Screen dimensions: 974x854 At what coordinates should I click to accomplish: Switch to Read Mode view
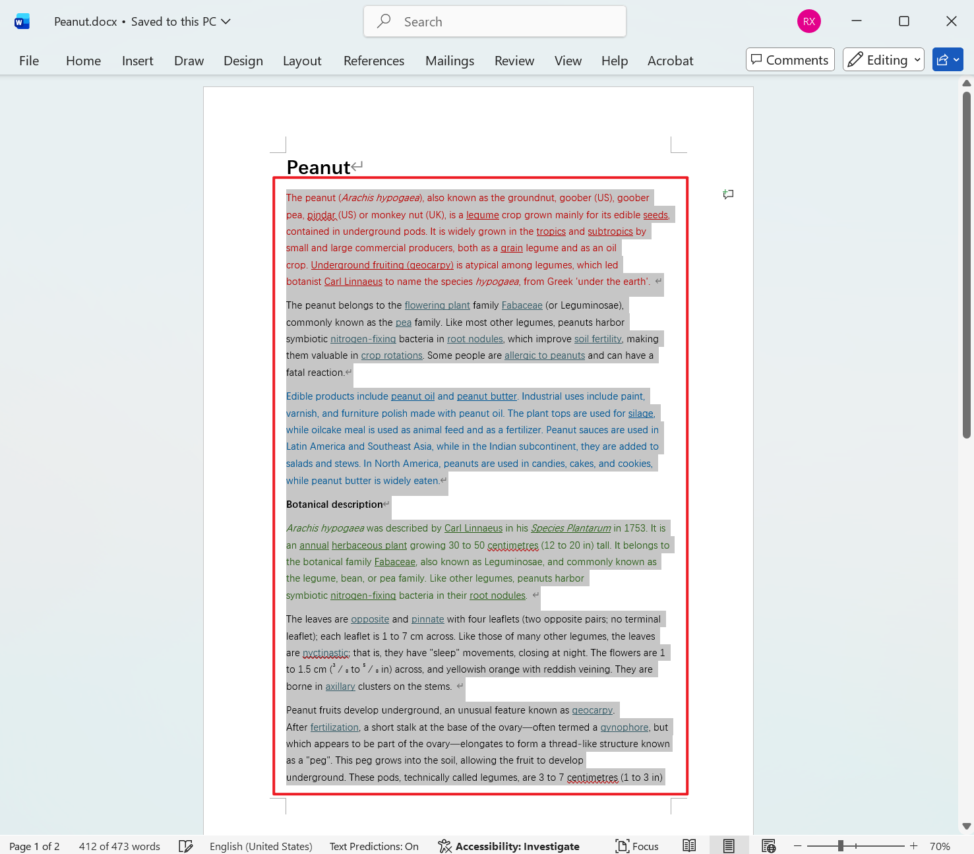[x=689, y=845]
